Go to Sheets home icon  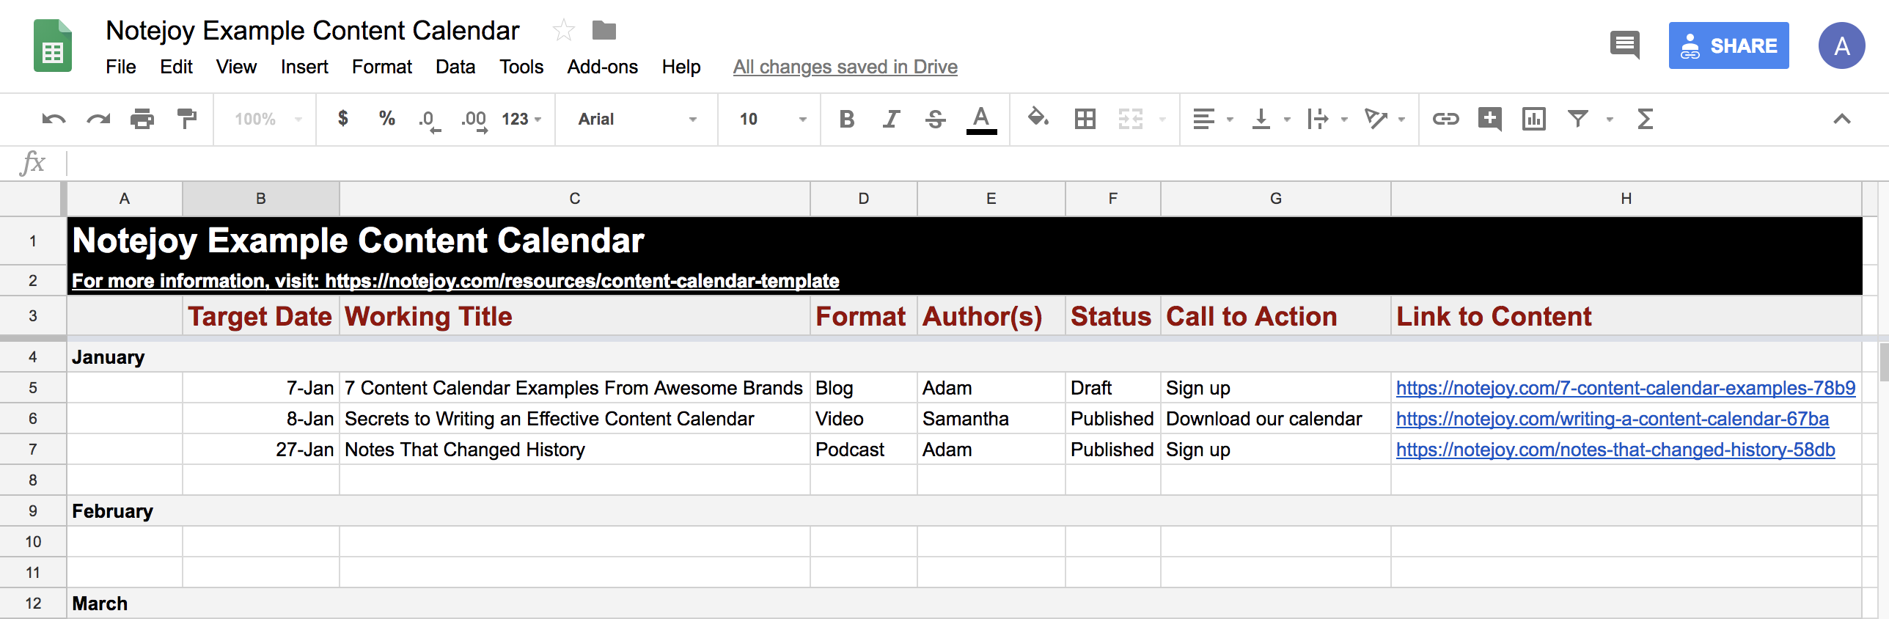click(x=53, y=45)
